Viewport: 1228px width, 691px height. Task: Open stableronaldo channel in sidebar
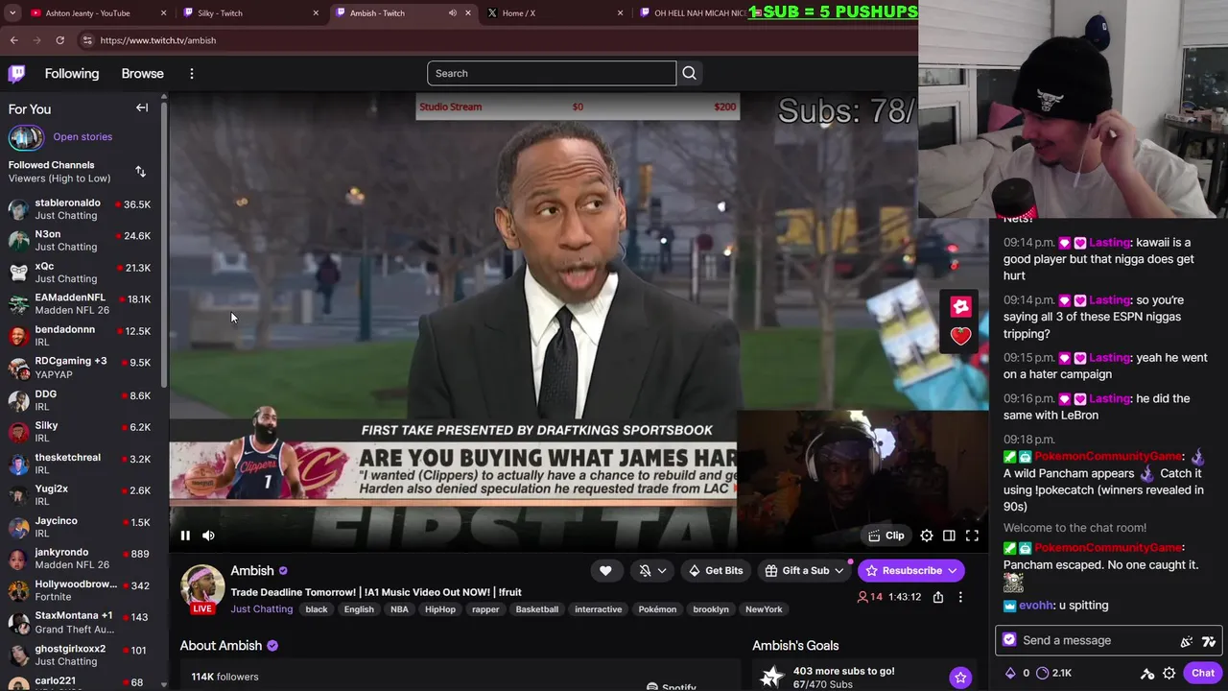(x=81, y=209)
